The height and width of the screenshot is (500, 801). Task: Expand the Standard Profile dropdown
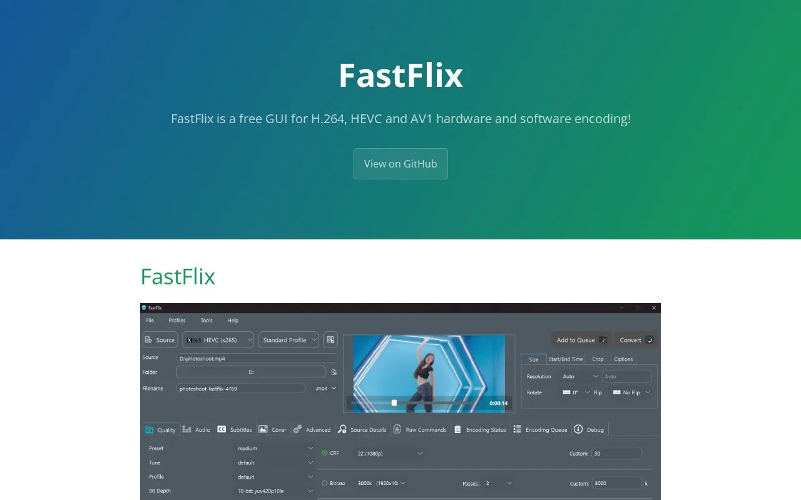(x=288, y=340)
